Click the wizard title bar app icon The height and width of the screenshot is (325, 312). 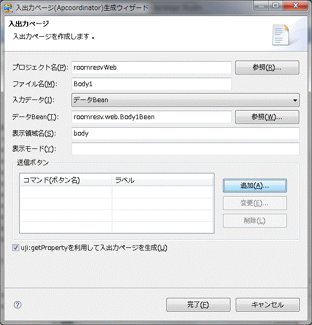tap(9, 7)
